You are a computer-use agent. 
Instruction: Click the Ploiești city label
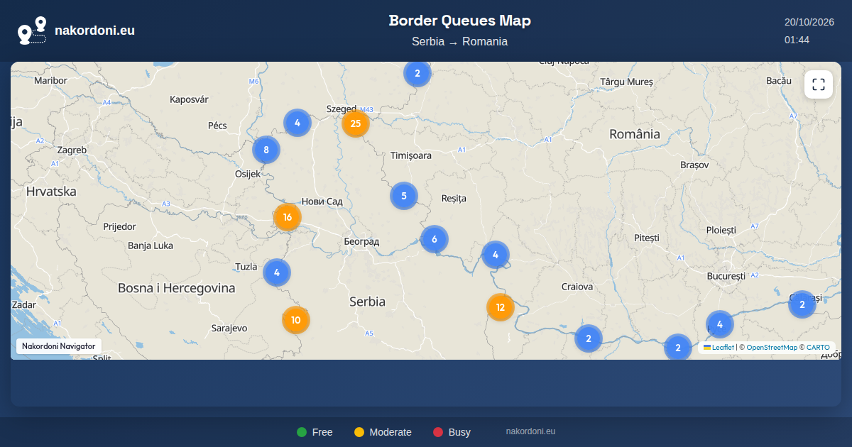[721, 230]
